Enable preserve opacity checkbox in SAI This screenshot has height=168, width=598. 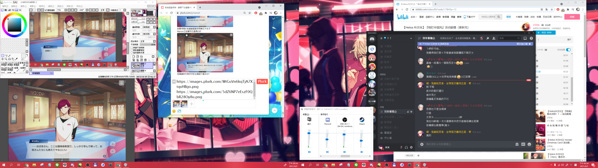pos(132,48)
